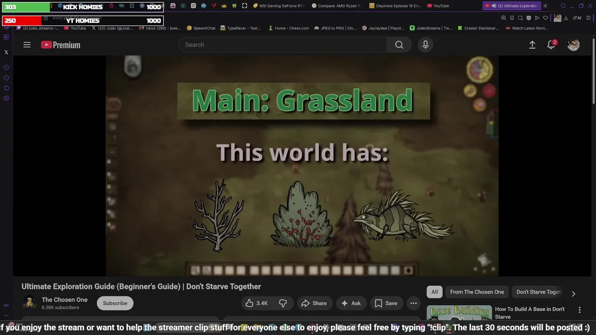Open the AI assistant in toolbar
The image size is (596, 335).
tap(577, 18)
